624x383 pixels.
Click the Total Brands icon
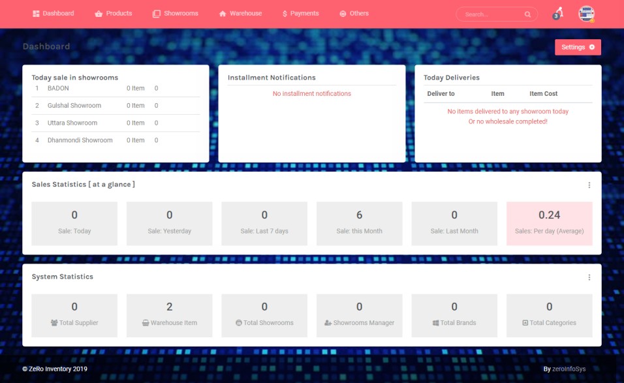click(435, 323)
